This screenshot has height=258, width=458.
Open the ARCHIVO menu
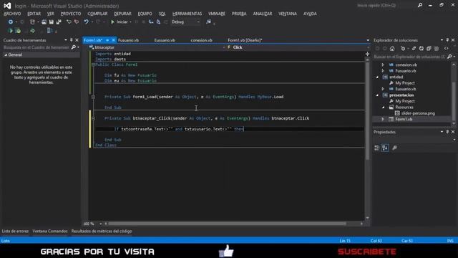point(12,14)
